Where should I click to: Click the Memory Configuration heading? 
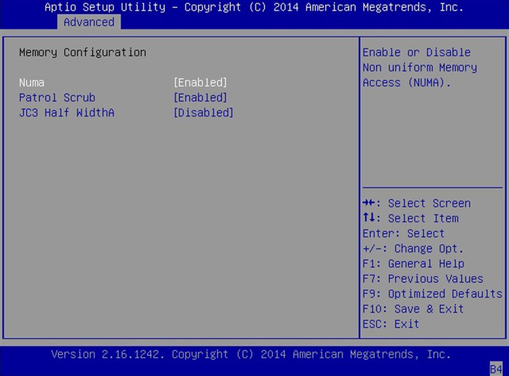pyautogui.click(x=82, y=52)
